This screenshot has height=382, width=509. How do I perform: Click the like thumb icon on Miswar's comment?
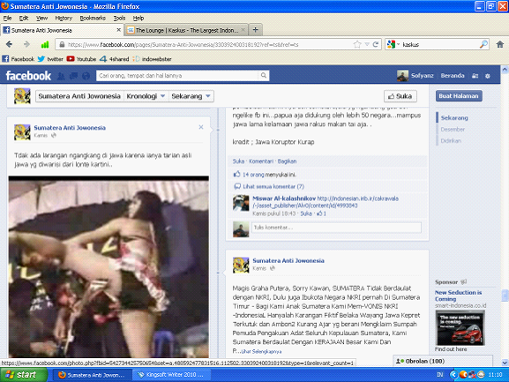pyautogui.click(x=319, y=213)
